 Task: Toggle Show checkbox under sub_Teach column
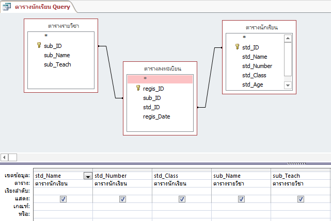301,198
